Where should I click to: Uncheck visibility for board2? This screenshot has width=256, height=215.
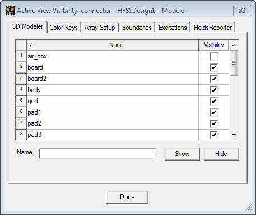[214, 79]
